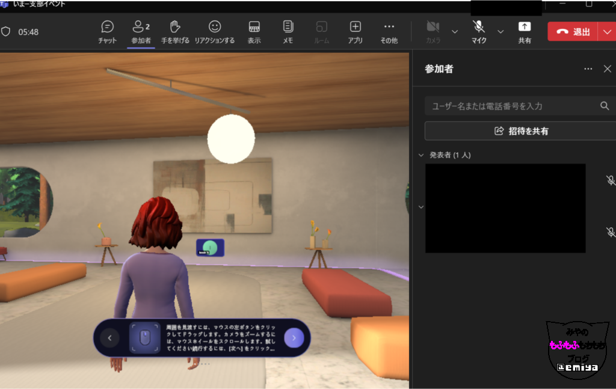Expand the 退出 leave options dropdown
This screenshot has width=616, height=389.
606,32
